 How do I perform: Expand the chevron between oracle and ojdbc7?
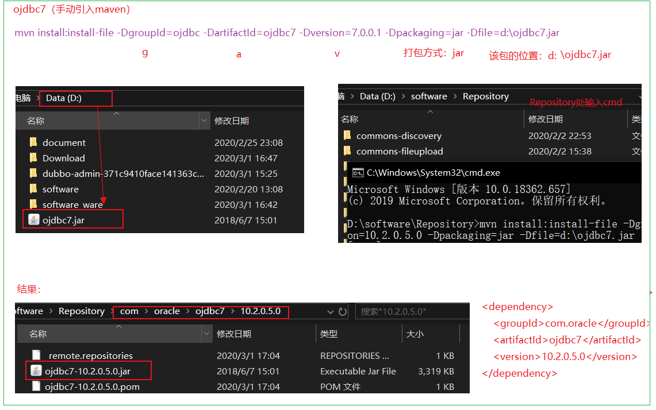[187, 311]
